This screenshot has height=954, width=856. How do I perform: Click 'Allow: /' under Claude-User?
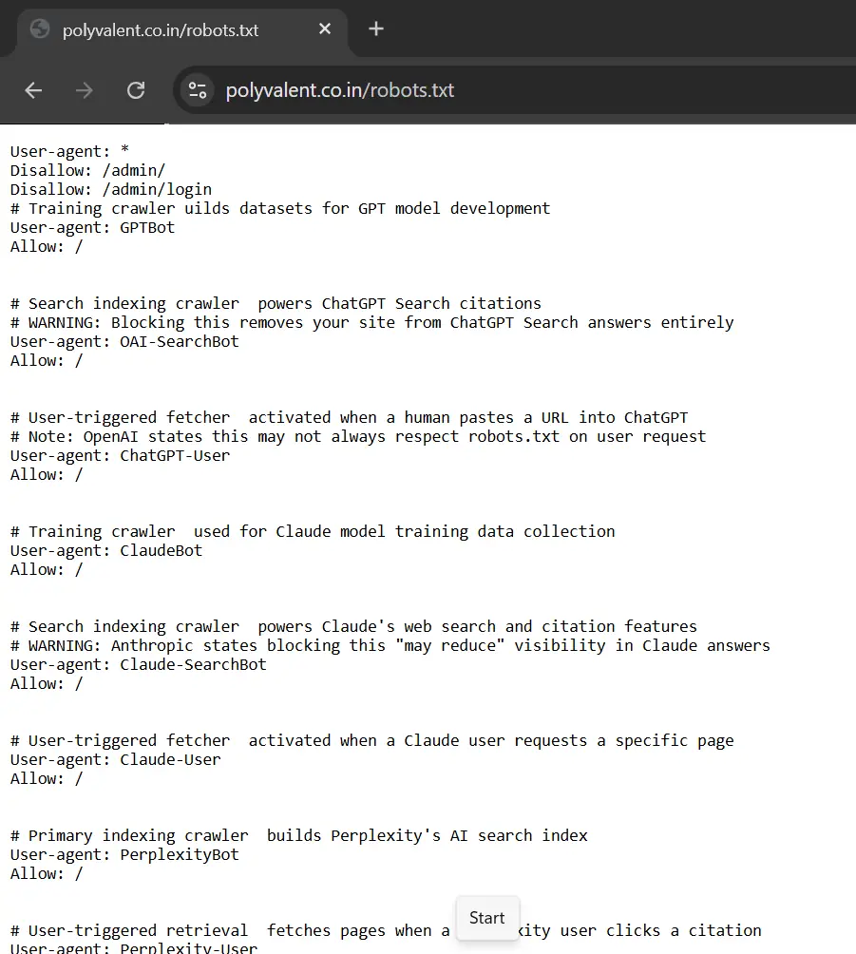[47, 779]
